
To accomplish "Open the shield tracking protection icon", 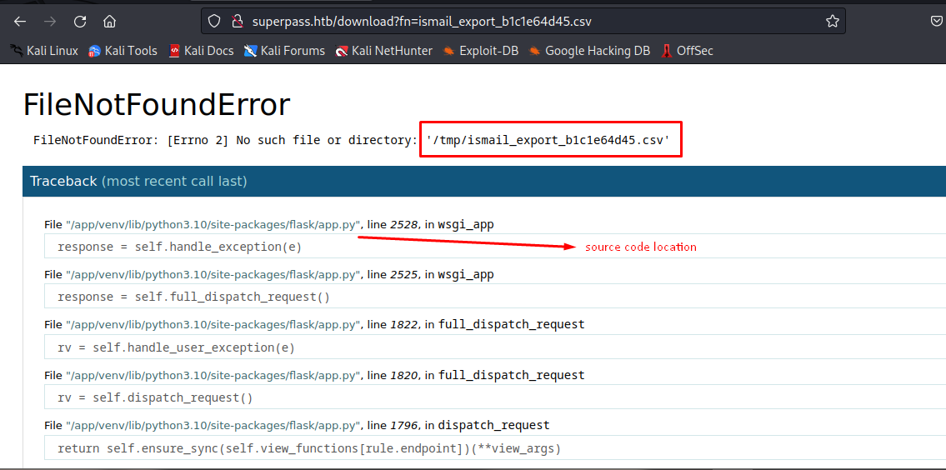I will [x=214, y=21].
